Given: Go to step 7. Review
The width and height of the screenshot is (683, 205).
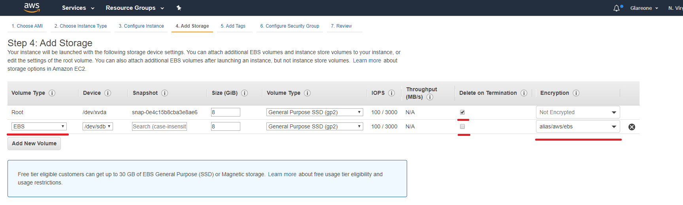Looking at the screenshot, I should (x=341, y=26).
